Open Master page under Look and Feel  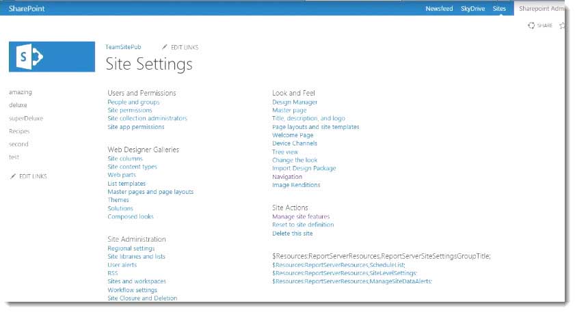coord(289,110)
